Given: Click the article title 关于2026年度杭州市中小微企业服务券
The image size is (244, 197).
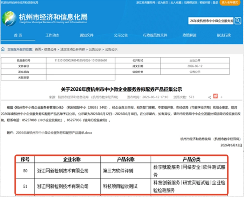Looking at the screenshot, I should coord(121,89).
